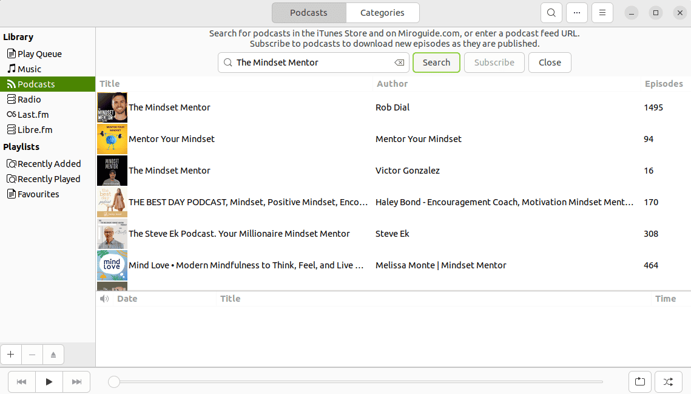This screenshot has height=394, width=691.
Task: Switch to the Categories tab
Action: [382, 12]
